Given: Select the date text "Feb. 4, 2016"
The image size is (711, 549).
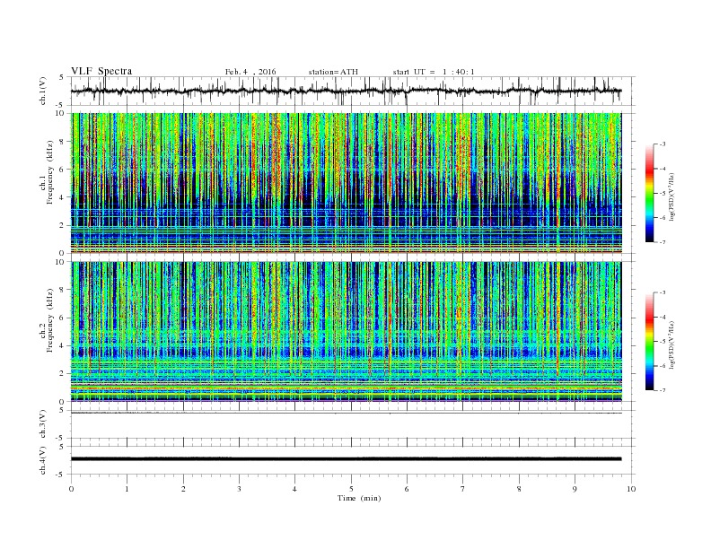Looking at the screenshot, I should [250, 72].
